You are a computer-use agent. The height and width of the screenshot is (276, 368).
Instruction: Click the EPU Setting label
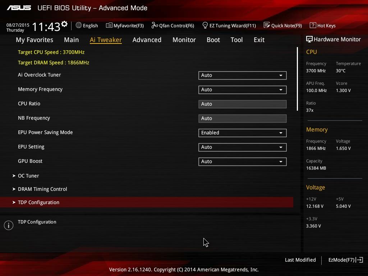(31, 147)
